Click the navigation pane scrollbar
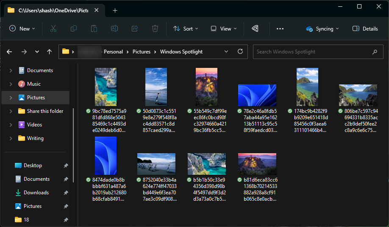 pos(73,145)
